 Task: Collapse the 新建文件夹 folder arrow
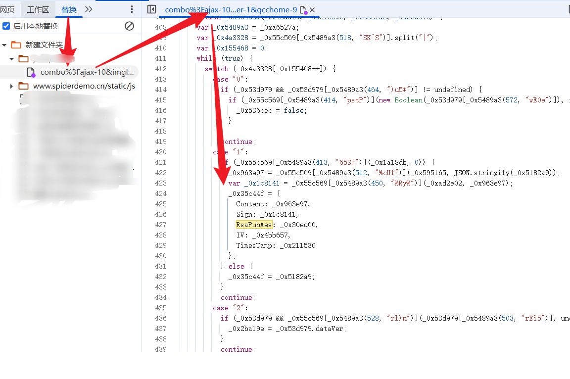point(4,45)
